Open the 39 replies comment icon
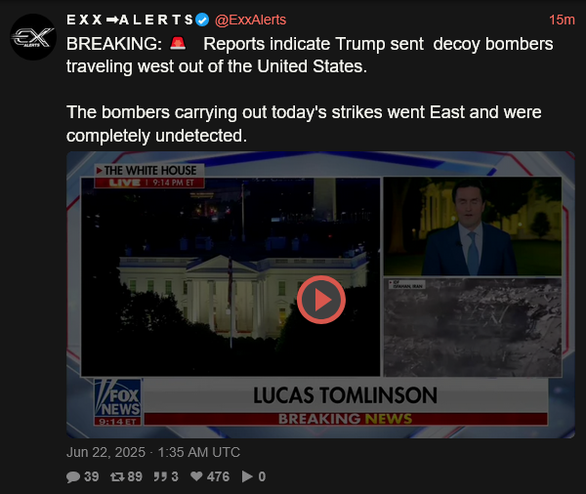The height and width of the screenshot is (494, 586). point(73,476)
